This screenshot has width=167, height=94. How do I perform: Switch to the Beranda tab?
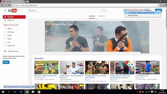92,16
